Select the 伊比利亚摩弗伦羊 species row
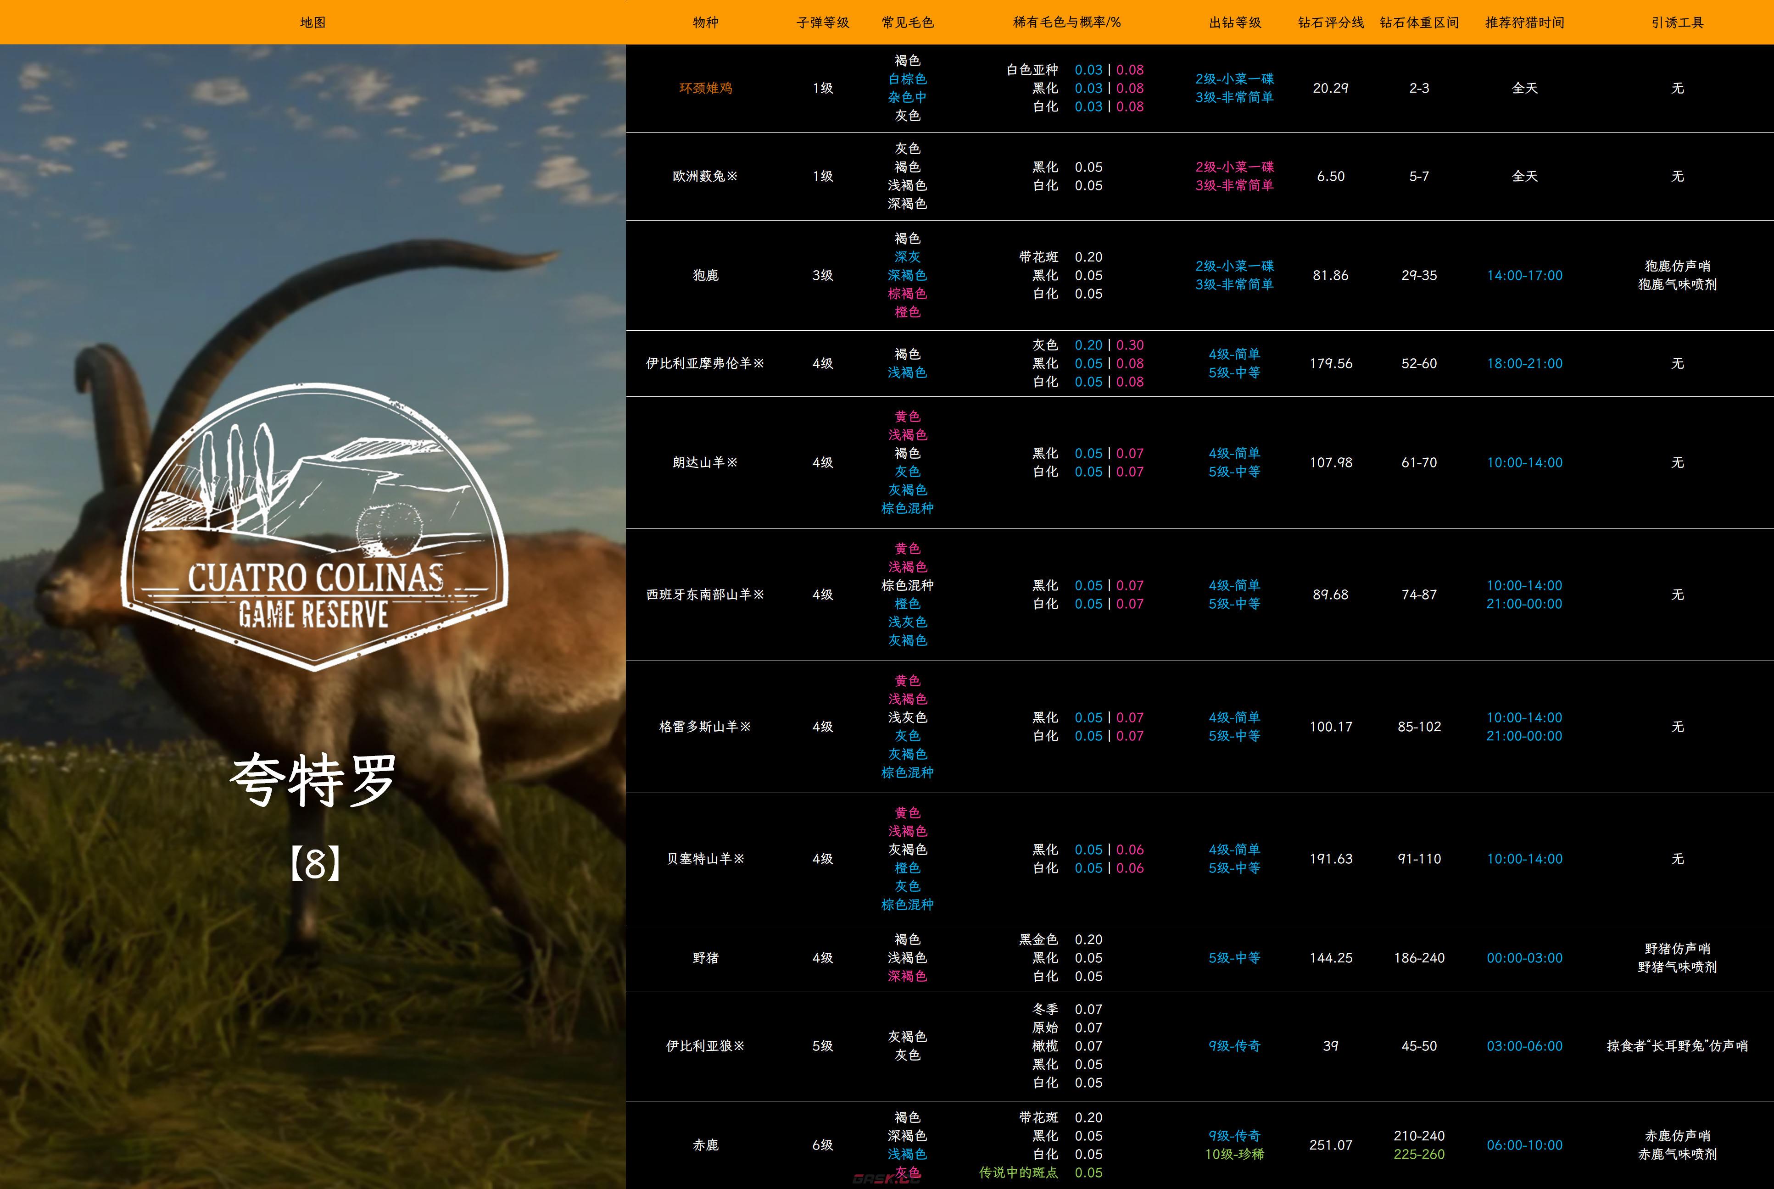 (x=704, y=363)
